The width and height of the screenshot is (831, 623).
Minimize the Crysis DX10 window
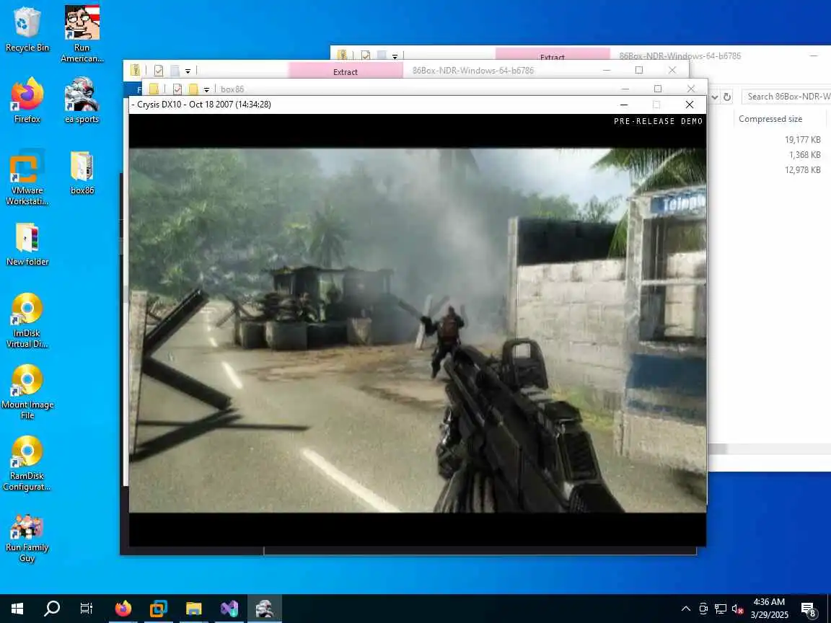[x=624, y=105]
